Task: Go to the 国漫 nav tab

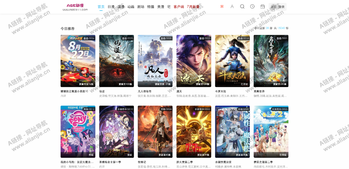Action: pyautogui.click(x=121, y=7)
